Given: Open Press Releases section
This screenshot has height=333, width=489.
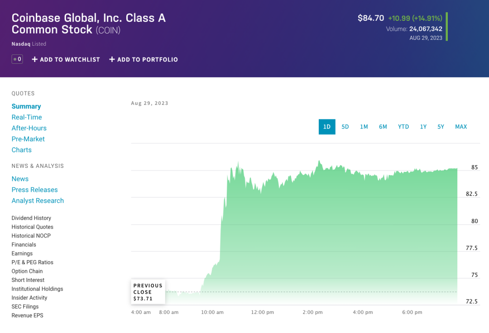Looking at the screenshot, I should [34, 190].
